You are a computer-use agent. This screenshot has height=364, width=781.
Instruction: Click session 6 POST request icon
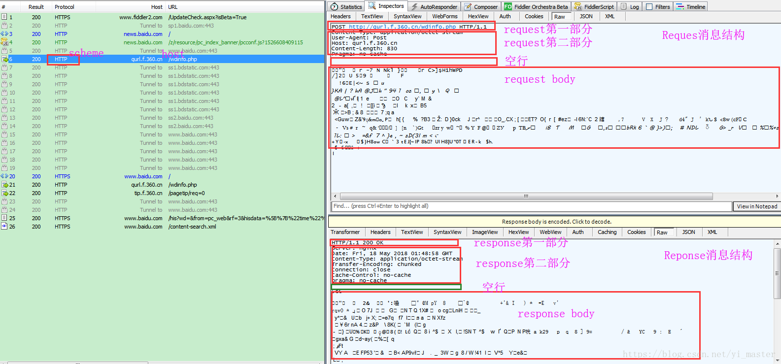pos(4,59)
